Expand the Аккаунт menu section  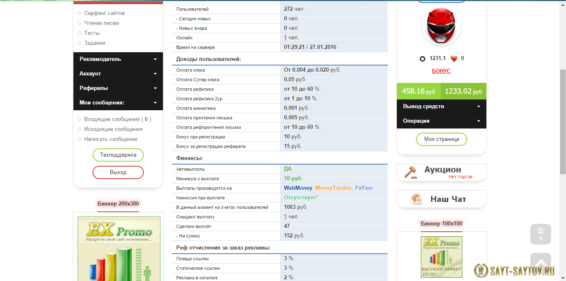118,74
